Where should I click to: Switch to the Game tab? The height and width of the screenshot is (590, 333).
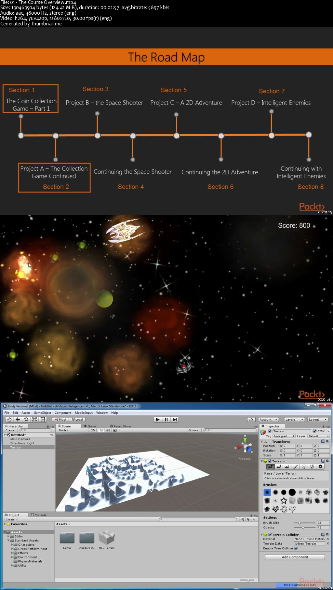(x=90, y=426)
